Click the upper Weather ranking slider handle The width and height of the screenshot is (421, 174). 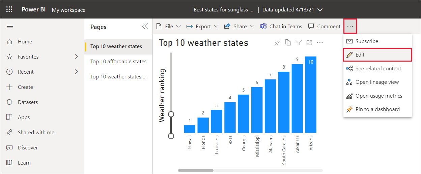click(x=171, y=114)
